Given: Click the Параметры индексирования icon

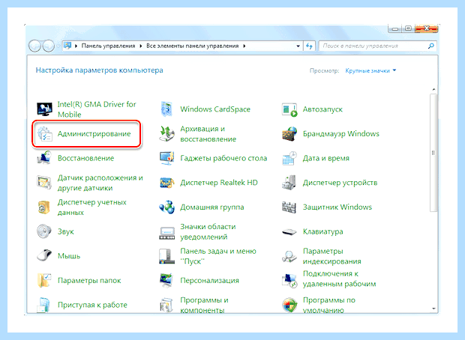Looking at the screenshot, I should pos(289,256).
